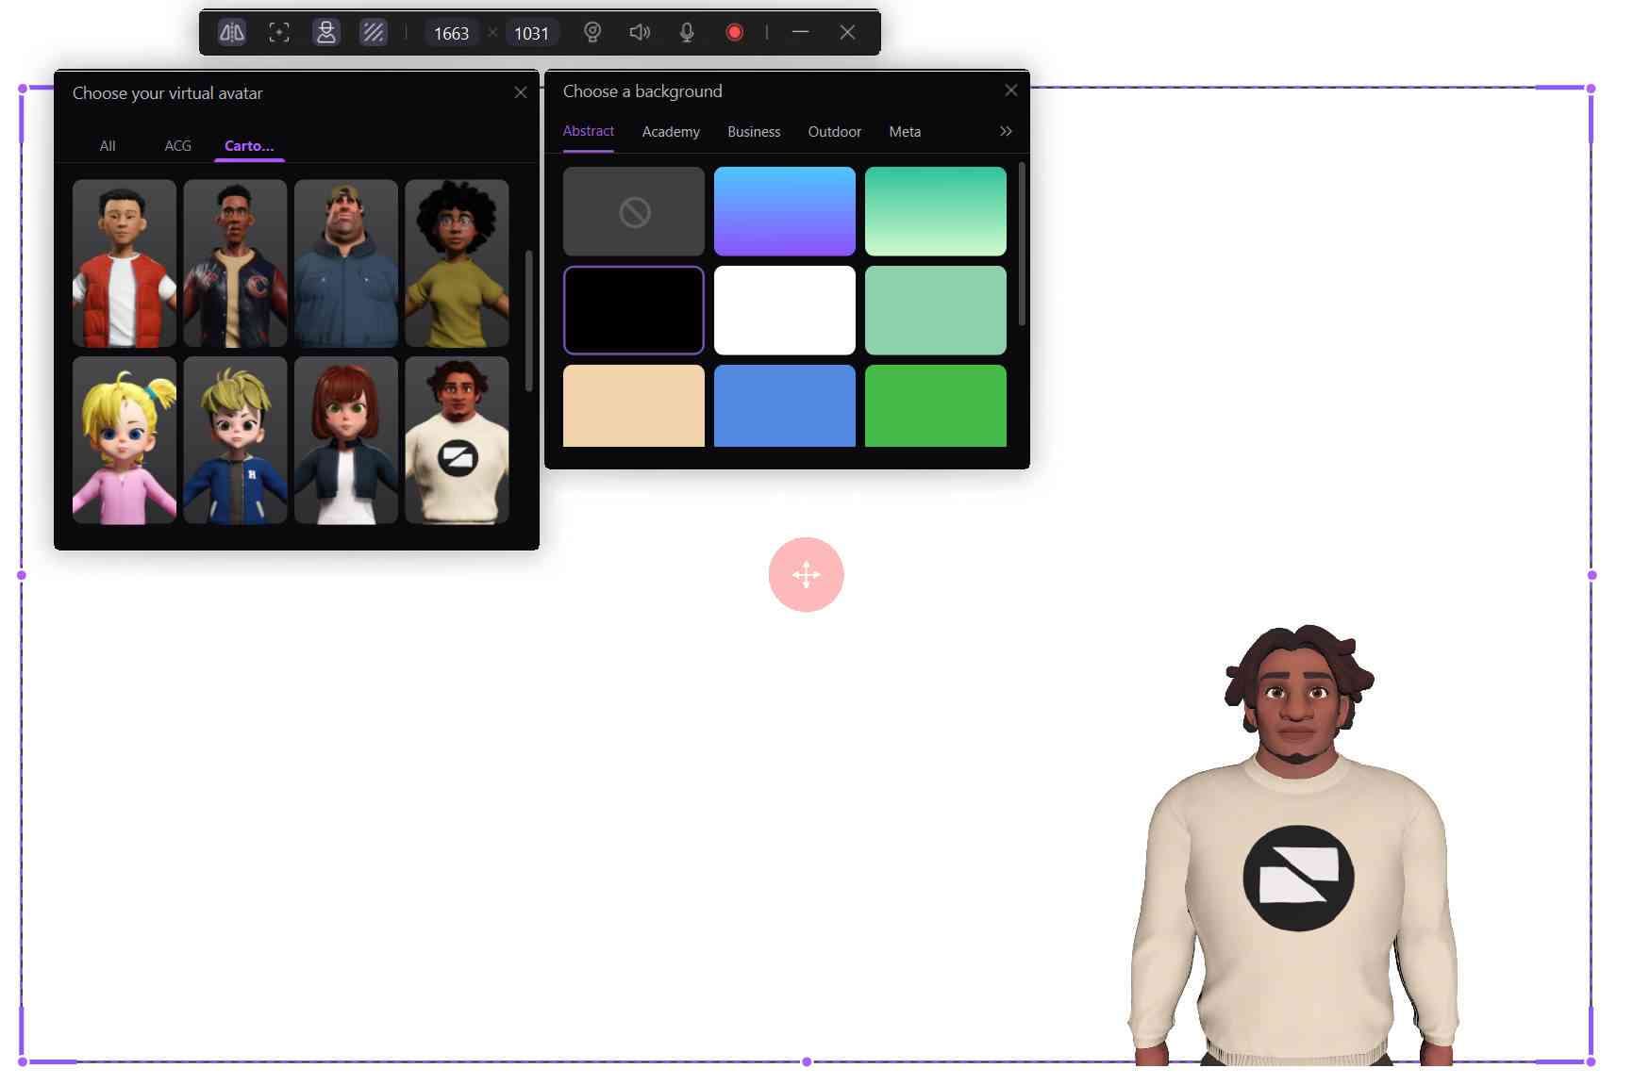The width and height of the screenshot is (1650, 1085).
Task: Click the background panel vertical scrollbar
Action: click(x=1022, y=244)
